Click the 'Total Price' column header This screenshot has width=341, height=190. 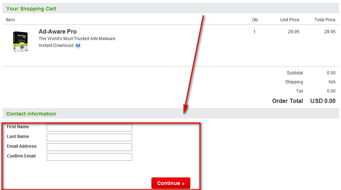[x=325, y=20]
